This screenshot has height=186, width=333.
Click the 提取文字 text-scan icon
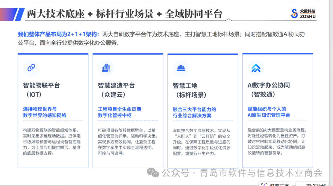(264, 184)
